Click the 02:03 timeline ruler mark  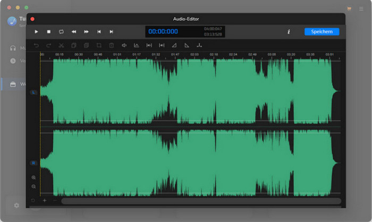(195, 54)
